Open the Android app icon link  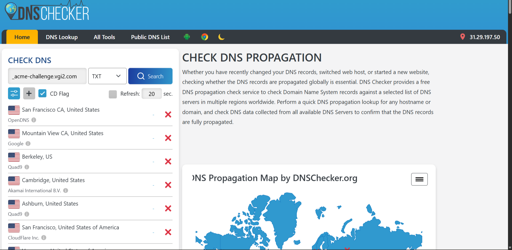187,37
